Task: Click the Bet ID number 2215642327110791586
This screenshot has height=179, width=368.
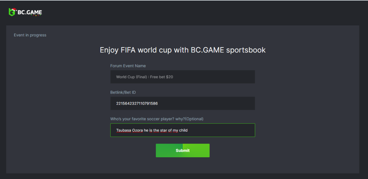Action: click(137, 104)
